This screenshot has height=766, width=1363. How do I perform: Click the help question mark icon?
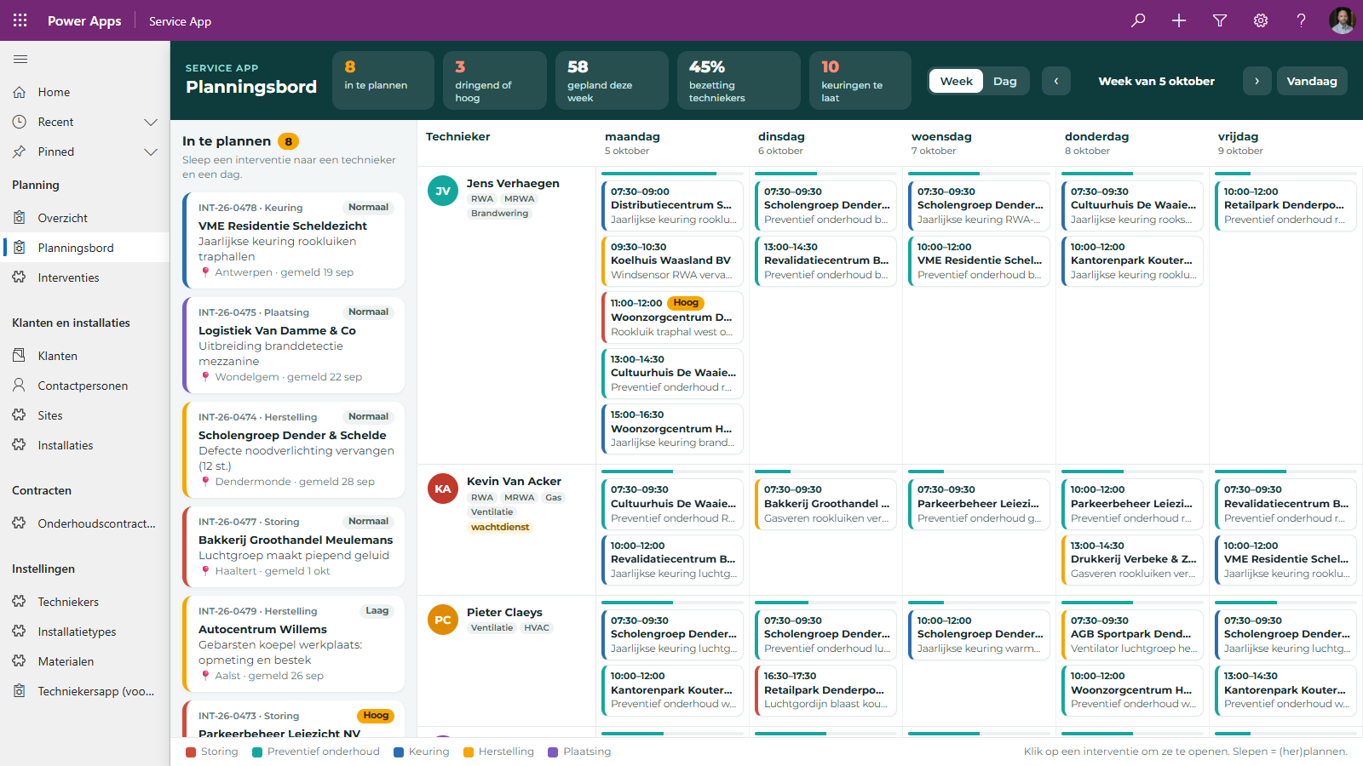tap(1302, 20)
